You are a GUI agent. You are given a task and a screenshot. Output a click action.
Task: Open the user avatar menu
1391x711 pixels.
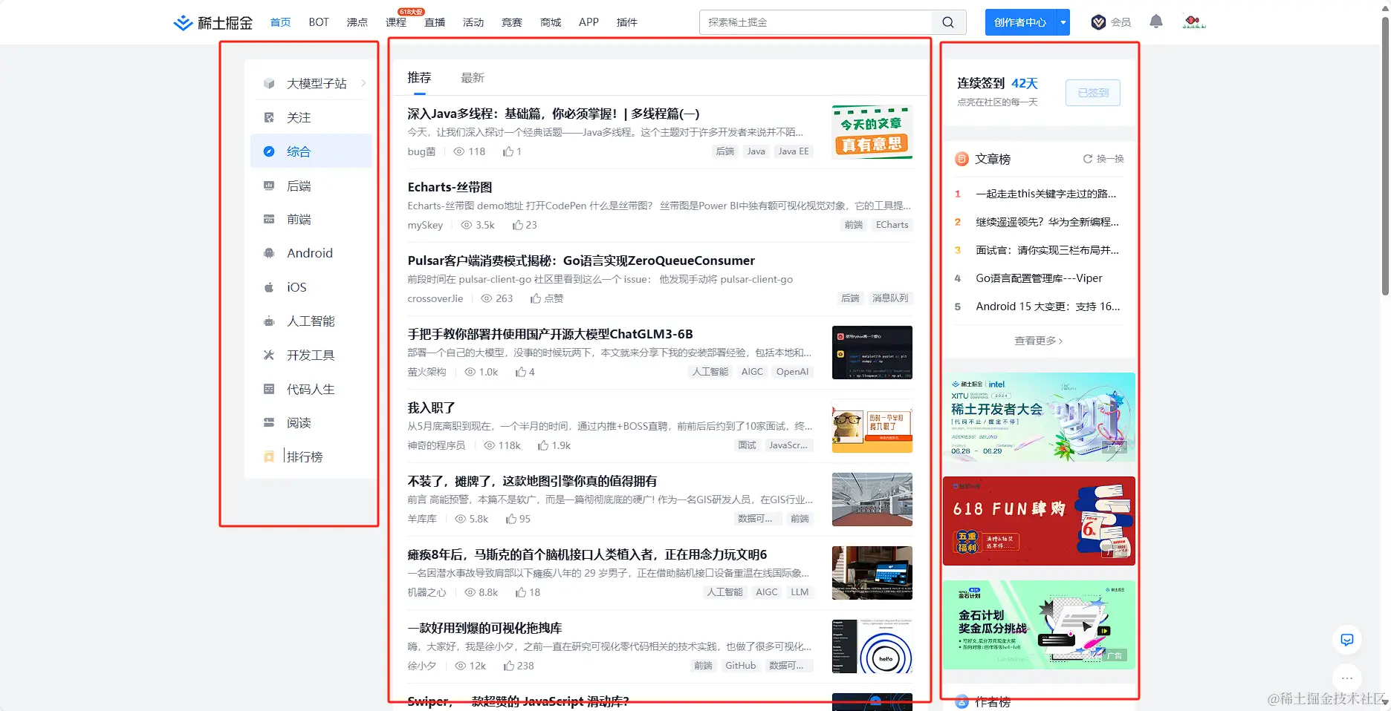[x=1193, y=22]
